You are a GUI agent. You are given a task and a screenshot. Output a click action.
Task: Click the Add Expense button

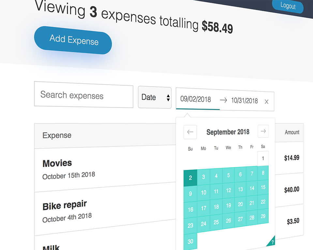[x=73, y=40]
